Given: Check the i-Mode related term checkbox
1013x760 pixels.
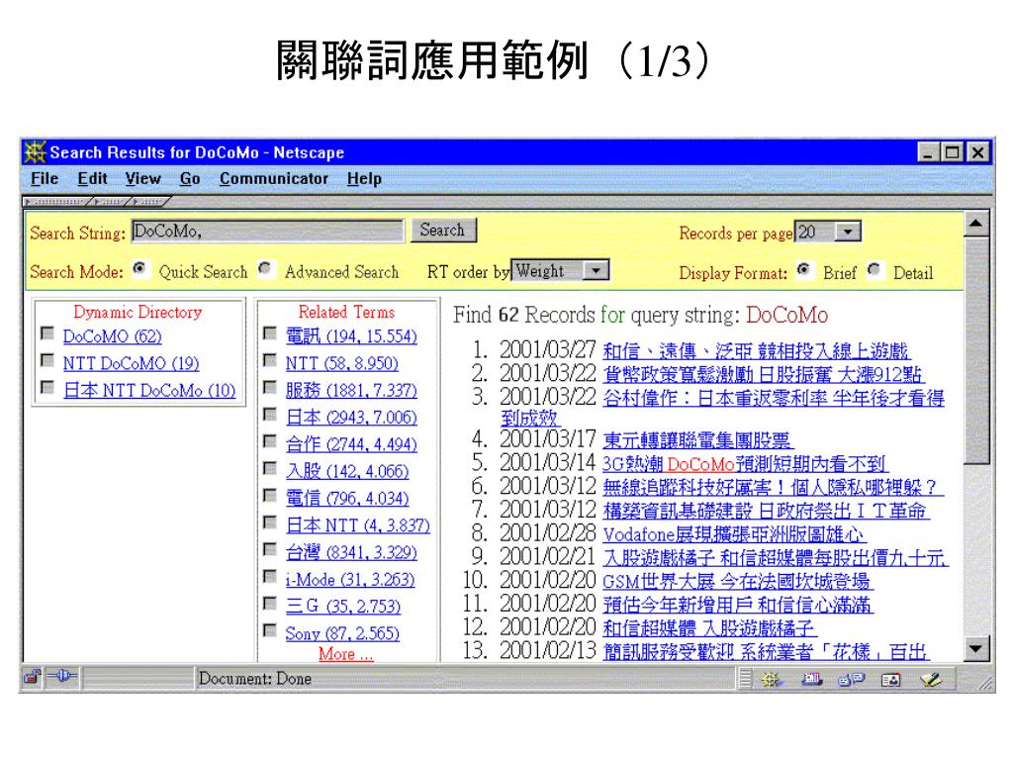Looking at the screenshot, I should point(270,576).
